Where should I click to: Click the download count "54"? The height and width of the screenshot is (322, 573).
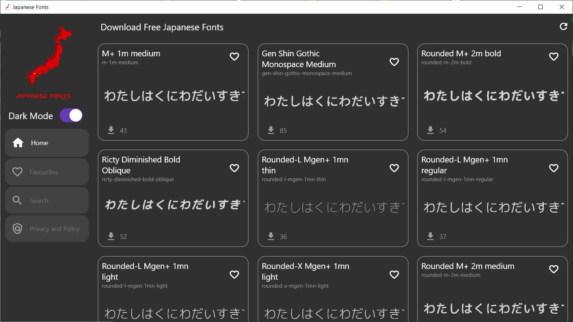click(443, 131)
